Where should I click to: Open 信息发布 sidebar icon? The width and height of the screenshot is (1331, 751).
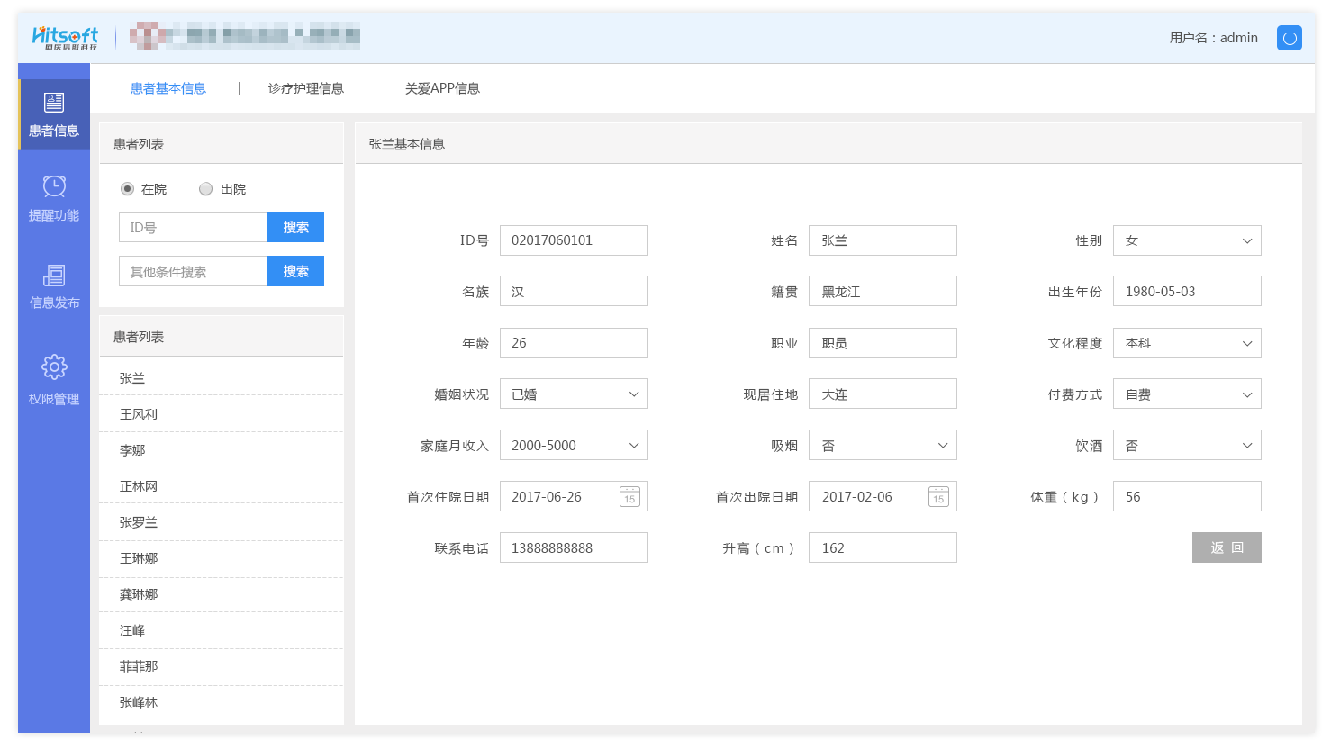[54, 275]
